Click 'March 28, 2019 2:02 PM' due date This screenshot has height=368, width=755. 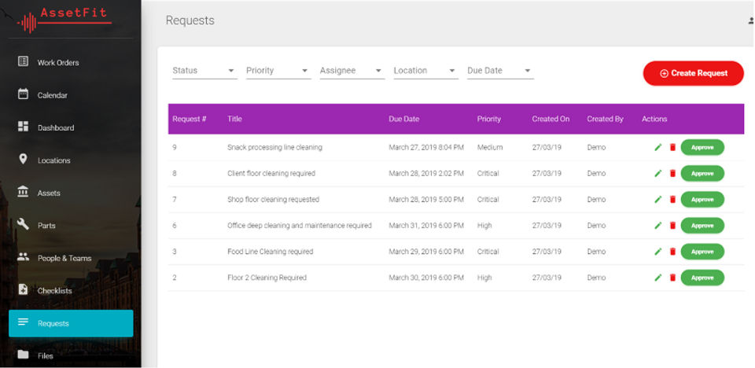point(426,174)
